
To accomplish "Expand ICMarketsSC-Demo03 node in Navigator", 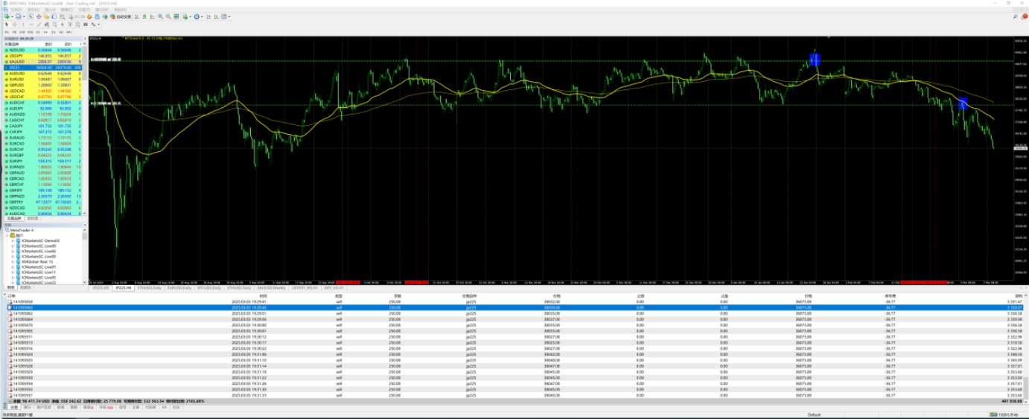I will 13,240.
